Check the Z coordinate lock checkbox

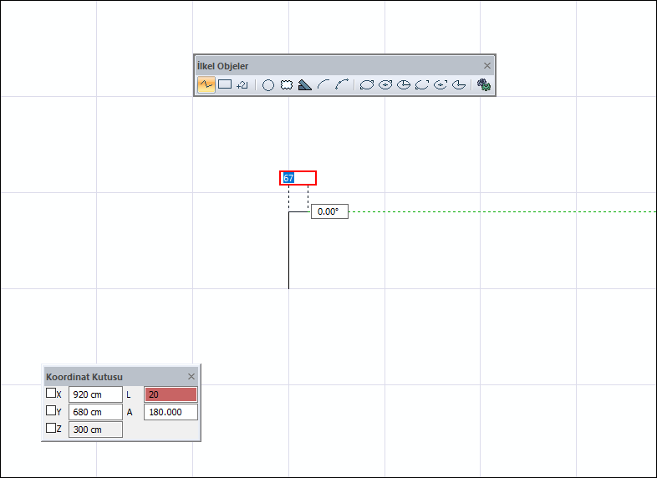point(51,428)
